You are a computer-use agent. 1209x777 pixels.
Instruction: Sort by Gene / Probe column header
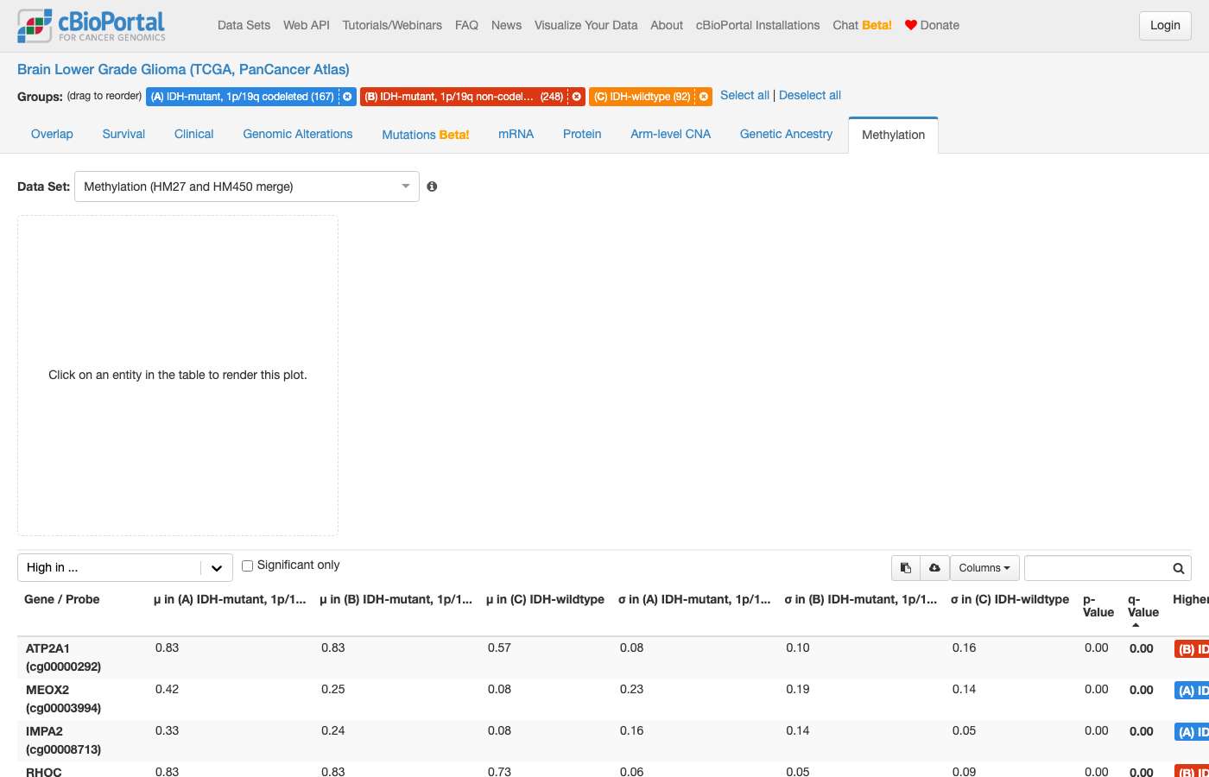point(61,599)
